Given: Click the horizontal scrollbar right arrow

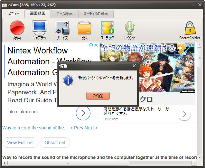Looking at the screenshot, I should 194,163.
